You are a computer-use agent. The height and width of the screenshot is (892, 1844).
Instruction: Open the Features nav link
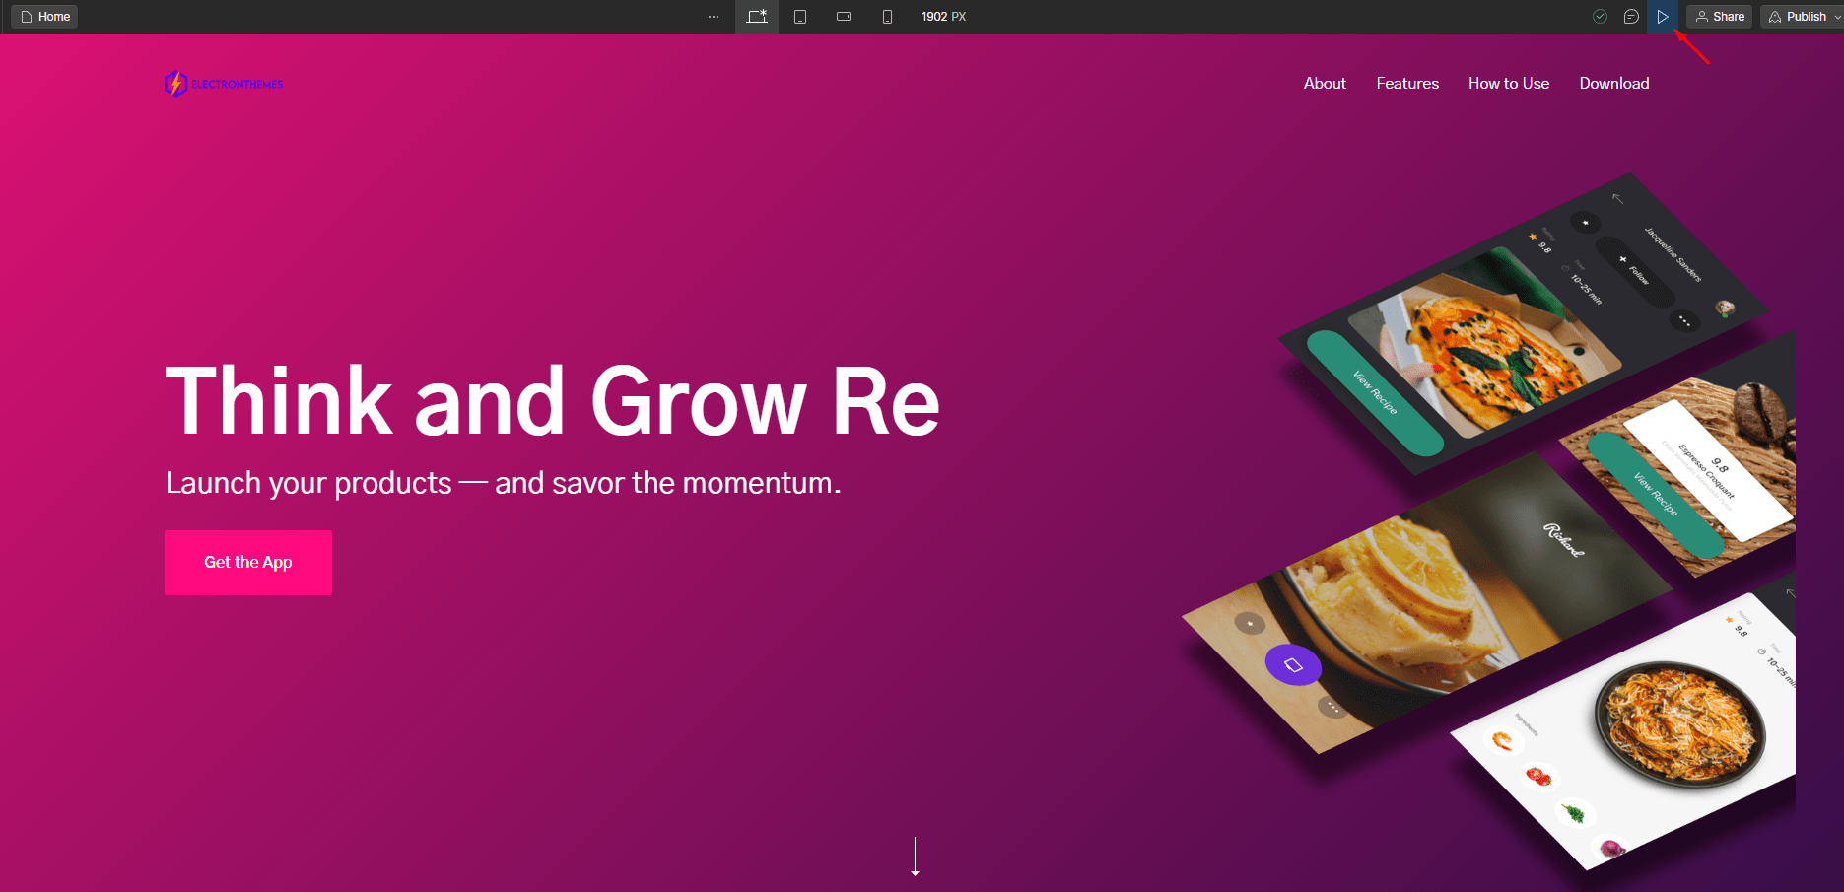pyautogui.click(x=1407, y=84)
